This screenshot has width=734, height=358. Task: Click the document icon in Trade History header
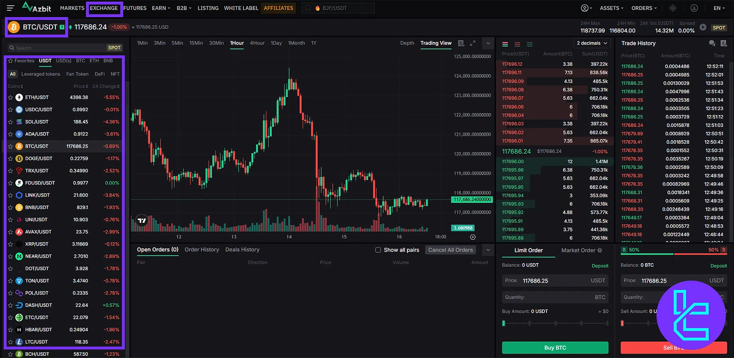point(724,43)
